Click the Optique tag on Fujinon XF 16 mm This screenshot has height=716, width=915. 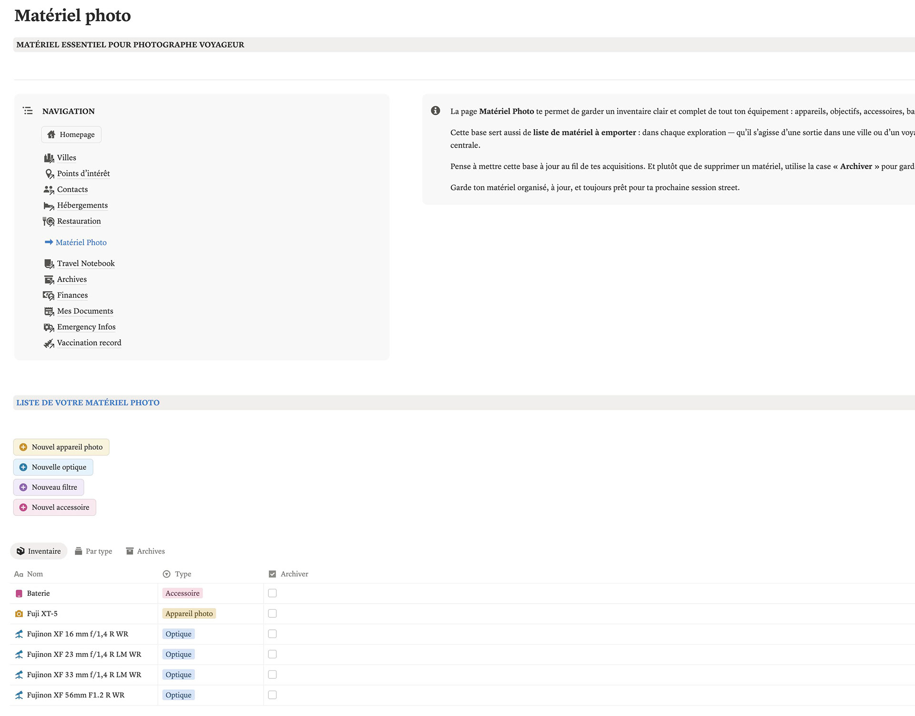pyautogui.click(x=178, y=634)
